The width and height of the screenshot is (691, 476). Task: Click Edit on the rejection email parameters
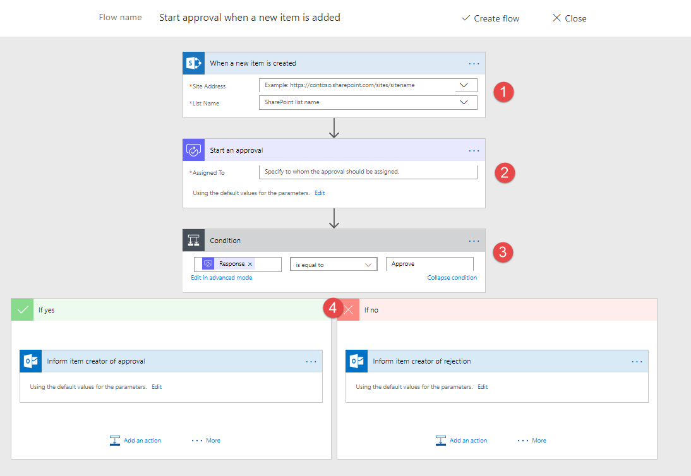click(x=482, y=386)
